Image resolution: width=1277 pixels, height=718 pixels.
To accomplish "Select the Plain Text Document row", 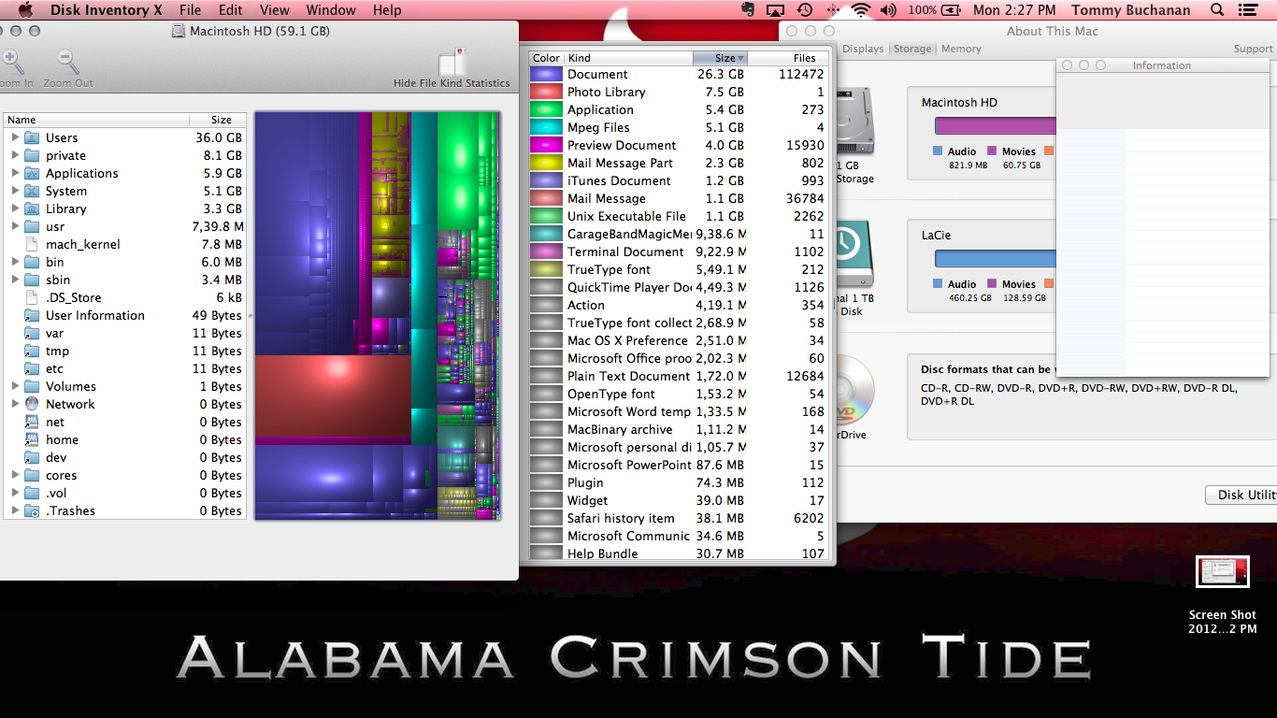I will 679,376.
